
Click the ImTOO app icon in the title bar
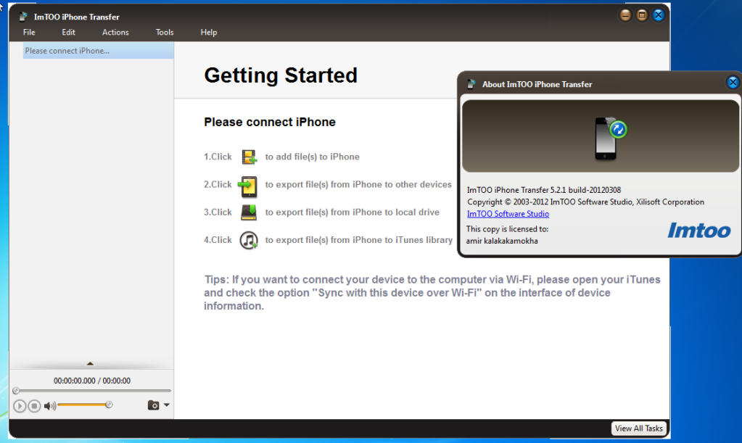[x=23, y=17]
